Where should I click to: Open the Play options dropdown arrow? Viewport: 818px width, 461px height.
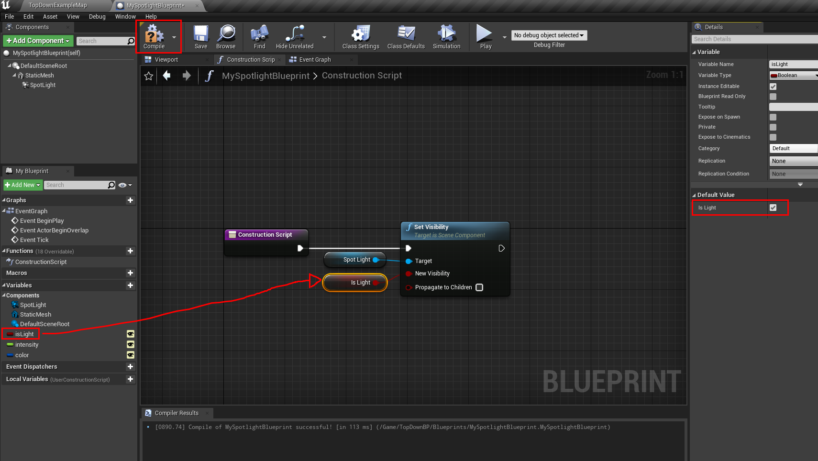[x=504, y=37]
